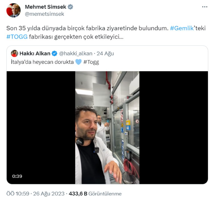This screenshot has height=201, width=212.
Task: Open the Mehmet Simsek display name link
Action: pyautogui.click(x=45, y=7)
